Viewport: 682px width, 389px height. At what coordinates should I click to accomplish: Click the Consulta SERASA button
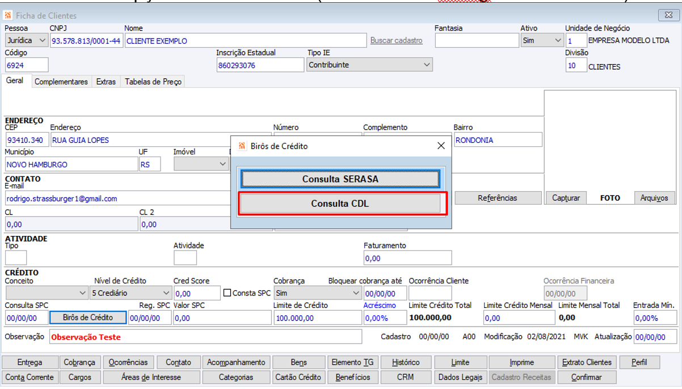340,179
